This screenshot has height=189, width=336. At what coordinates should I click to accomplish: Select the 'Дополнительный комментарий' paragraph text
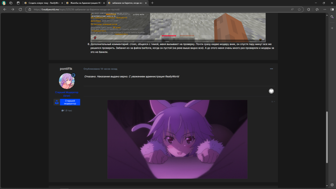pyautogui.click(x=182, y=48)
